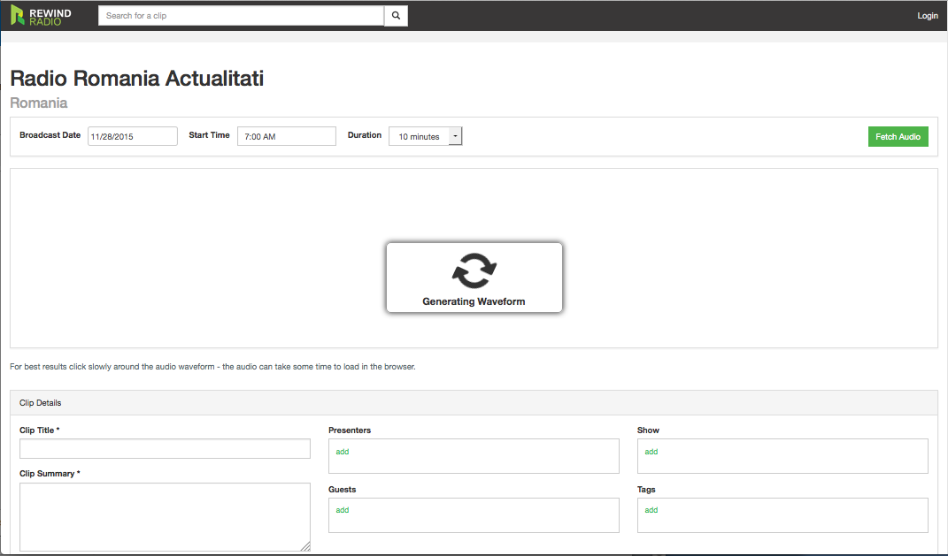Click the Clip Summary resize handle
This screenshot has width=948, height=556.
[306, 546]
